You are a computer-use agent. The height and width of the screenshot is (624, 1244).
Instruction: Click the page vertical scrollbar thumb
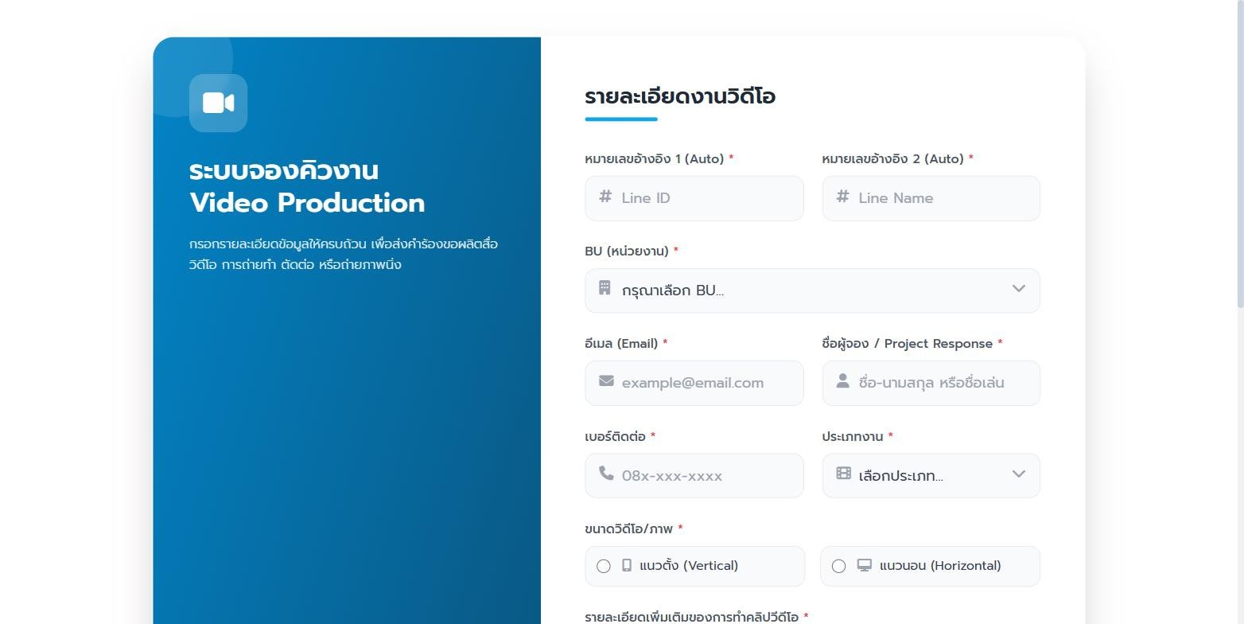pyautogui.click(x=1240, y=153)
